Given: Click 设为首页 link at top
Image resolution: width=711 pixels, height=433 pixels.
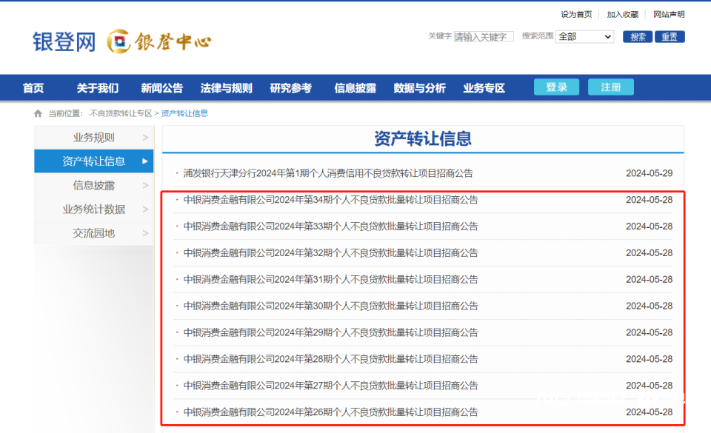Looking at the screenshot, I should pyautogui.click(x=576, y=15).
